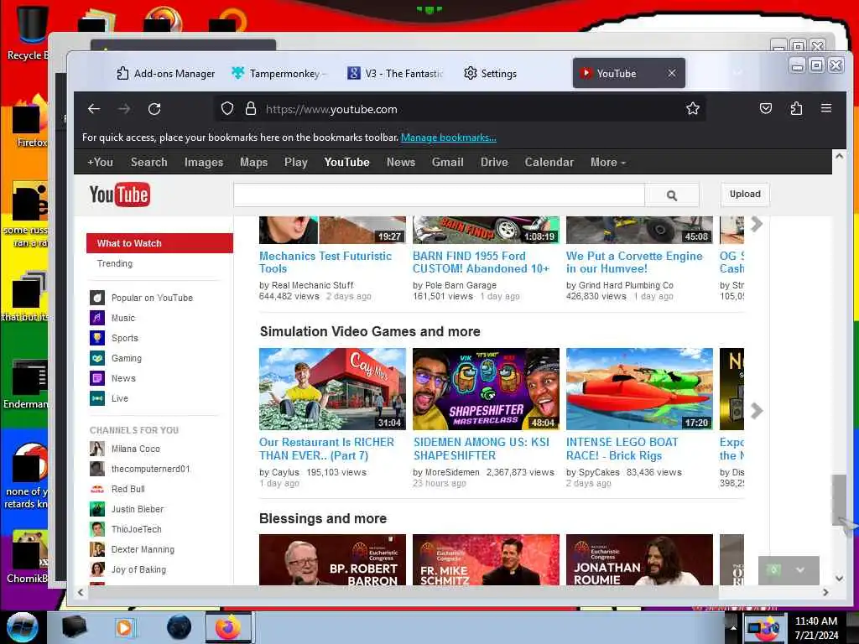
Task: Select What to Watch in sidebar
Action: point(159,243)
